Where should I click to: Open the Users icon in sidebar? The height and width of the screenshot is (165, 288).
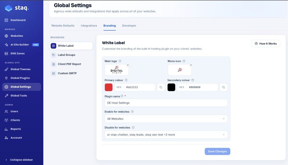[x=6, y=111]
